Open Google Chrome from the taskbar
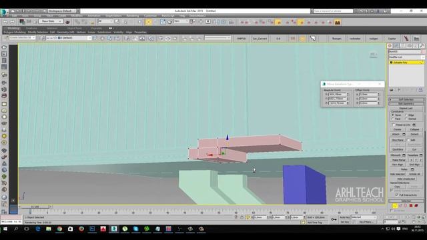427x240 pixels. coord(59,229)
